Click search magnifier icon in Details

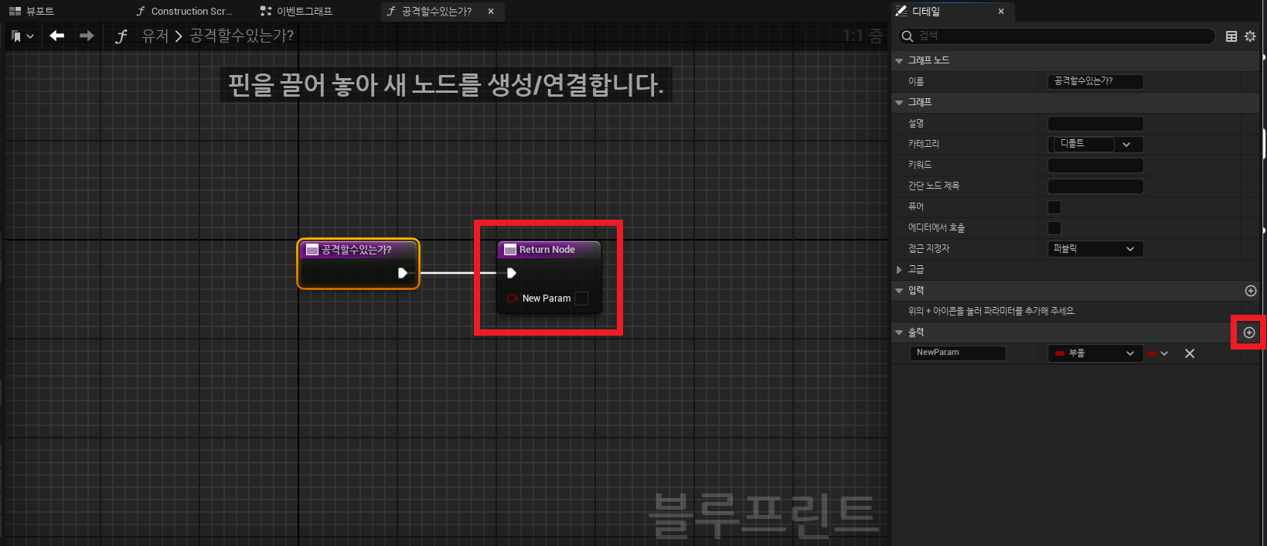[x=908, y=36]
